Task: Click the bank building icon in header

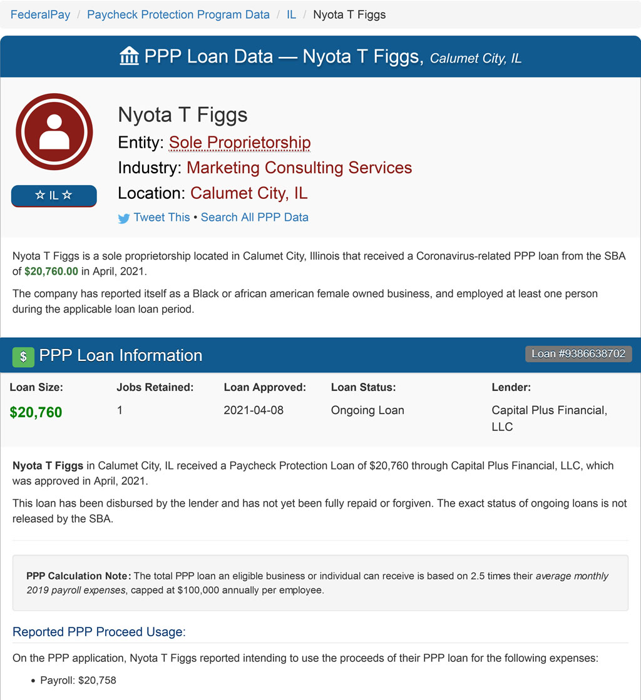Action: click(x=129, y=56)
